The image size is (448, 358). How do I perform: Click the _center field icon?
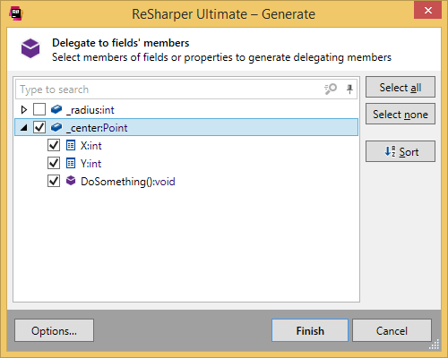56,127
